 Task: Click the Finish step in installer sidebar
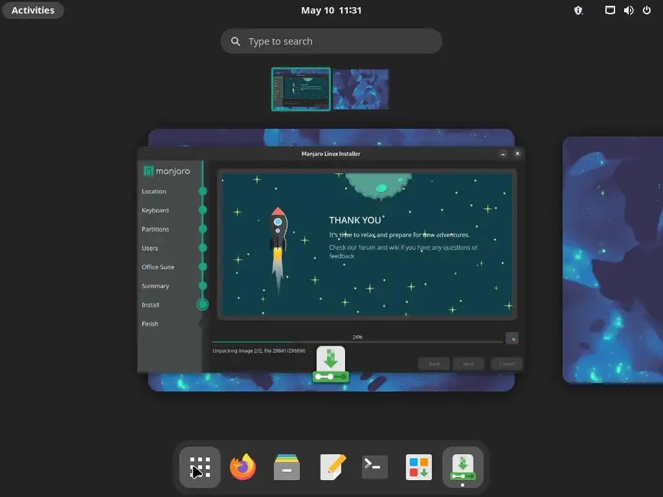(150, 324)
